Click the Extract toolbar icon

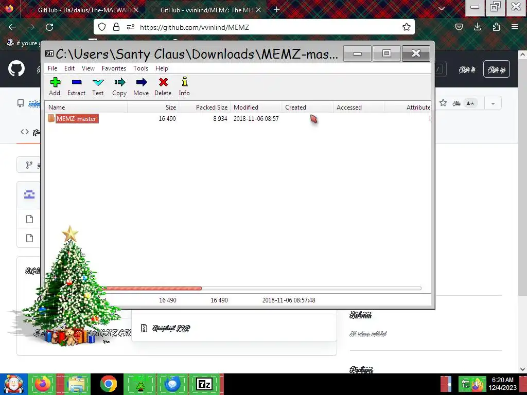[x=76, y=86]
